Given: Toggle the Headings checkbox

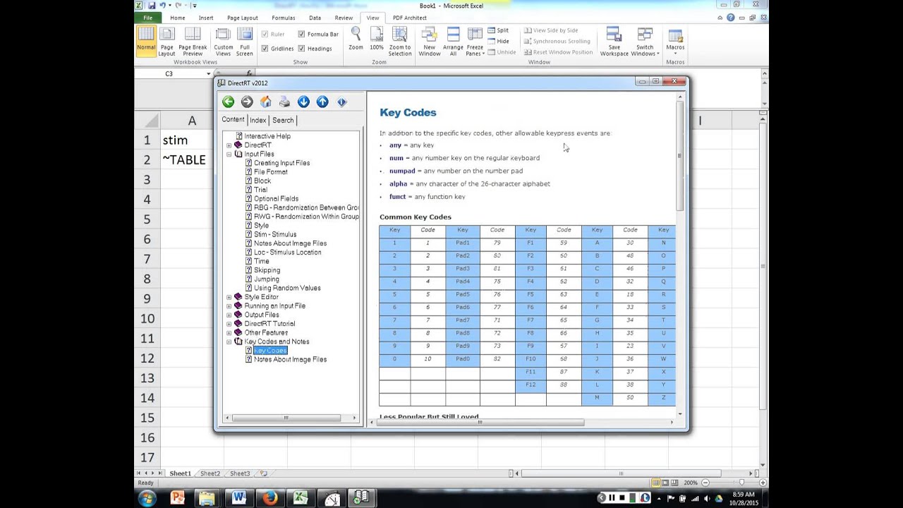Looking at the screenshot, I should click(302, 49).
